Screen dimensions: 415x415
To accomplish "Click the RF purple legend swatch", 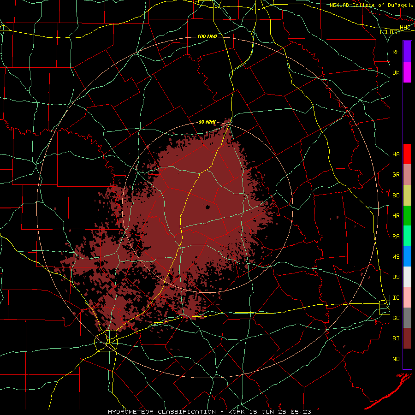I will click(x=407, y=52).
